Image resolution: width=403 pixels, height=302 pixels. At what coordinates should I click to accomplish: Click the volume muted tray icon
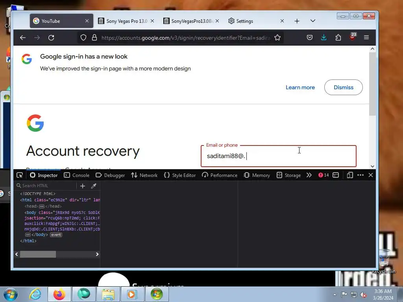click(x=363, y=295)
